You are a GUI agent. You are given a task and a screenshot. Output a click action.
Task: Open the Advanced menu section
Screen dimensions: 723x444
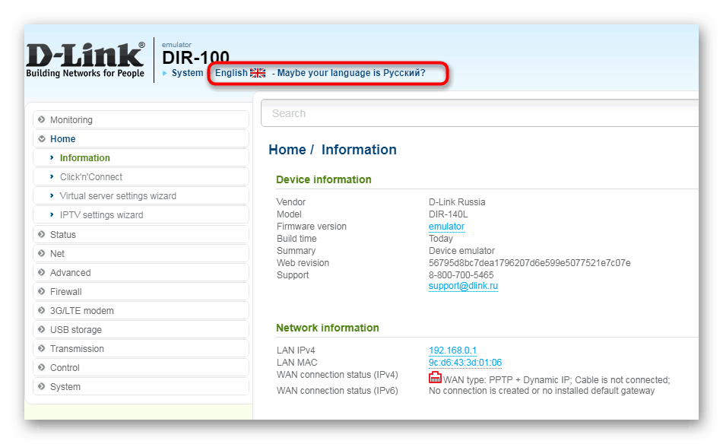pyautogui.click(x=141, y=272)
